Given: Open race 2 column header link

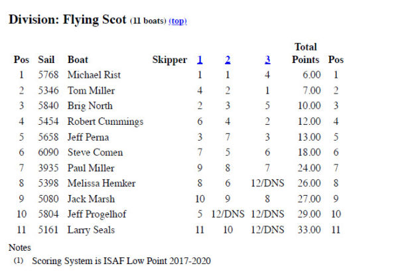Looking at the screenshot, I should point(228,60).
